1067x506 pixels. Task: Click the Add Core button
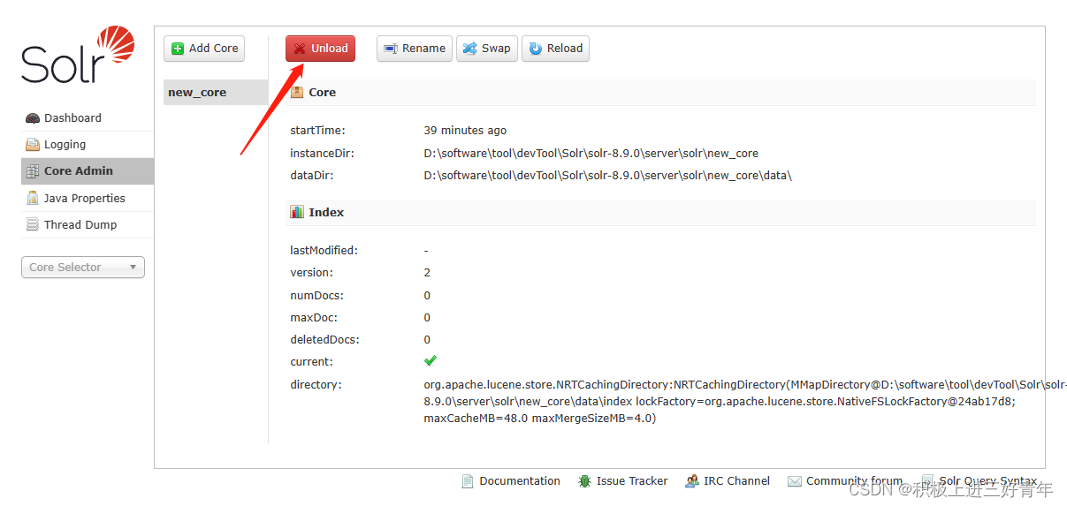coord(204,49)
